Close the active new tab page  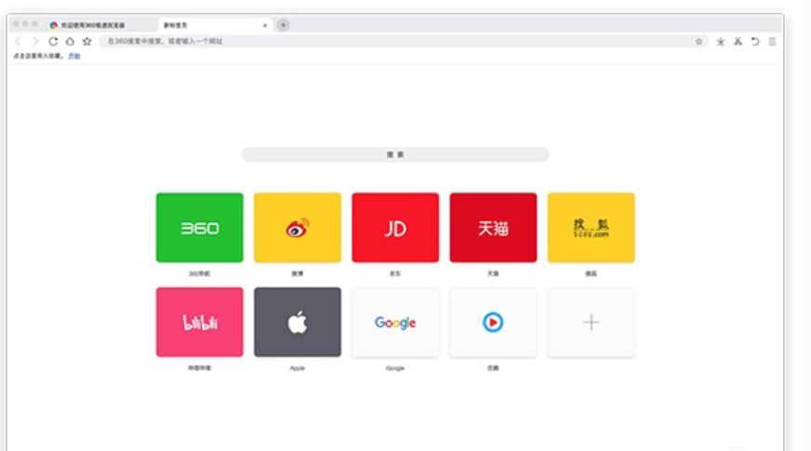[x=265, y=25]
